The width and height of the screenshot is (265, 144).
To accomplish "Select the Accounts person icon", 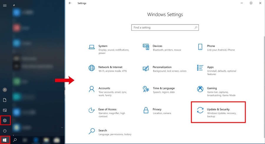I will 92,89.
